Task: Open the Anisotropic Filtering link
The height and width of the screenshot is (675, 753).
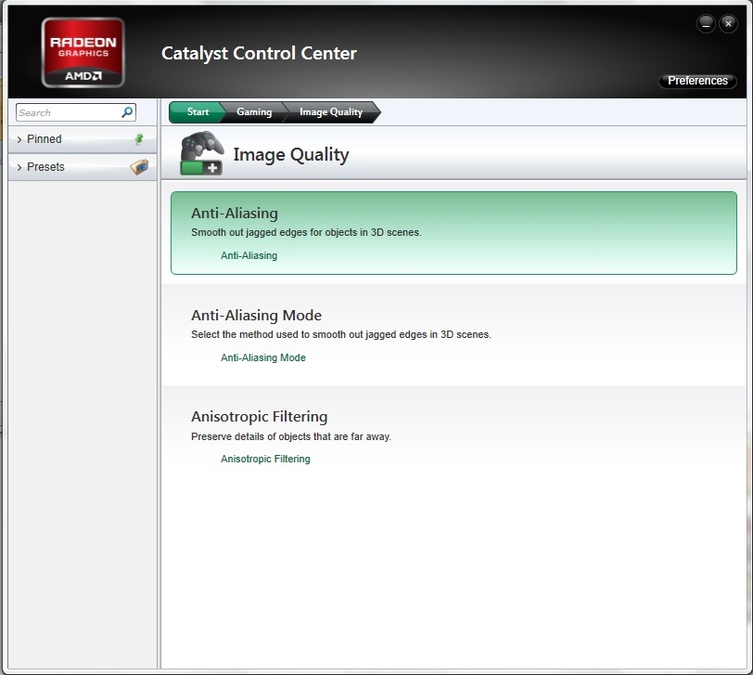Action: click(x=265, y=460)
